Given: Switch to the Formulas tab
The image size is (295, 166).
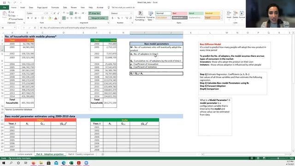Looking at the screenshot, I should pyautogui.click(x=55, y=7).
